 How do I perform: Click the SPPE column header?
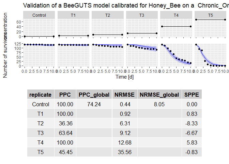point(192,95)
